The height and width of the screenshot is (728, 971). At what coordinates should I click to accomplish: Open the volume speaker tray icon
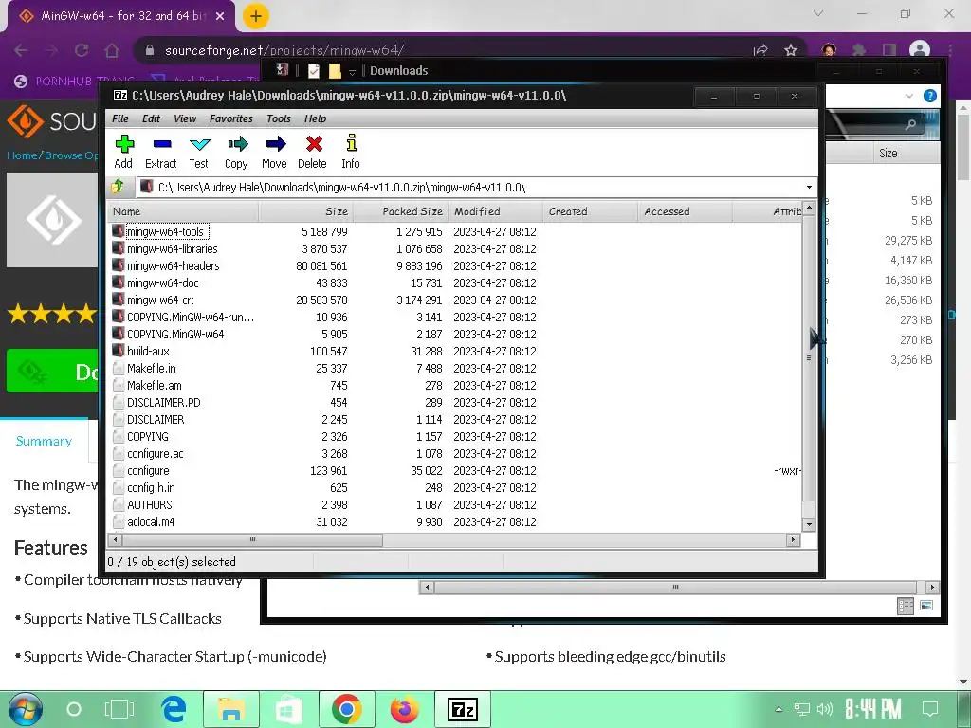(825, 709)
